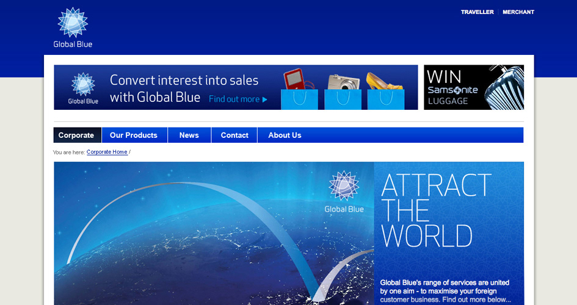
Task: Click the Global Blue logo in sales banner
Action: click(83, 88)
